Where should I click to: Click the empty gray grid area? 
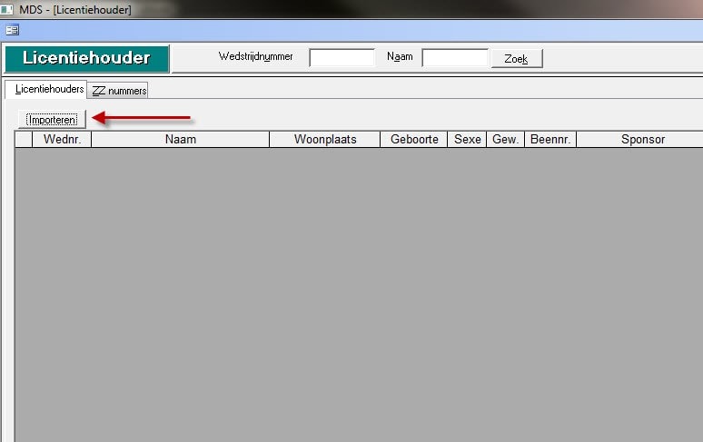(363, 290)
